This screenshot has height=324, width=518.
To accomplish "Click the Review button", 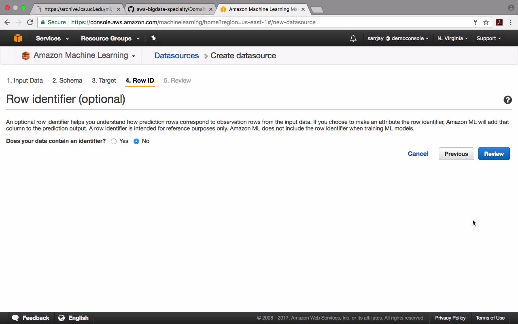I will 494,154.
